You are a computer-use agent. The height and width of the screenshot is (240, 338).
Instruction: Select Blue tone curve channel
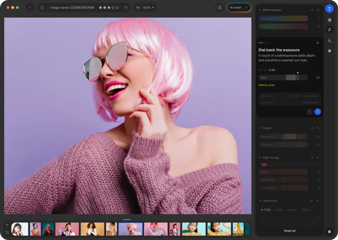click(304, 210)
